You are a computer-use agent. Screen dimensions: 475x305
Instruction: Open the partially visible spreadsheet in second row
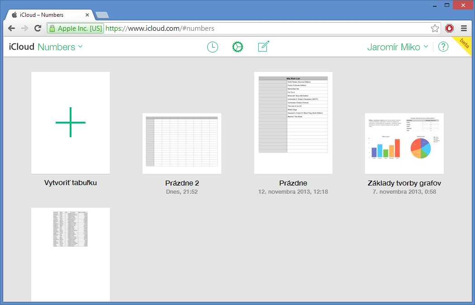pos(71,254)
